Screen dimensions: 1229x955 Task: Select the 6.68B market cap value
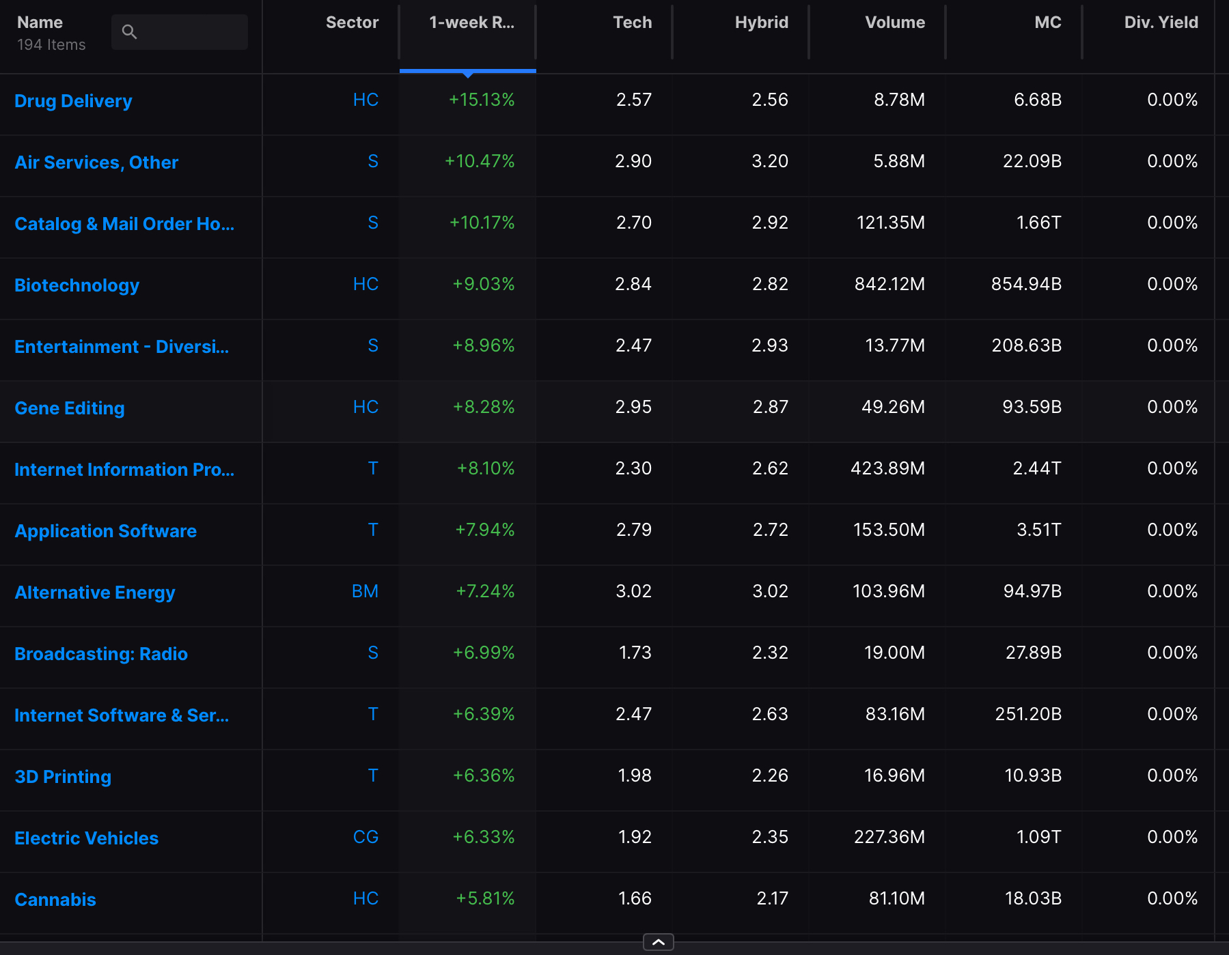tap(1038, 100)
